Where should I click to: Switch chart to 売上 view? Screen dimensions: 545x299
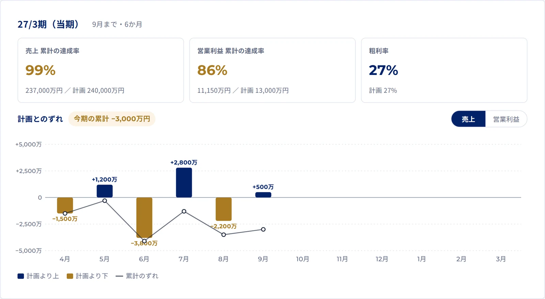tap(468, 119)
